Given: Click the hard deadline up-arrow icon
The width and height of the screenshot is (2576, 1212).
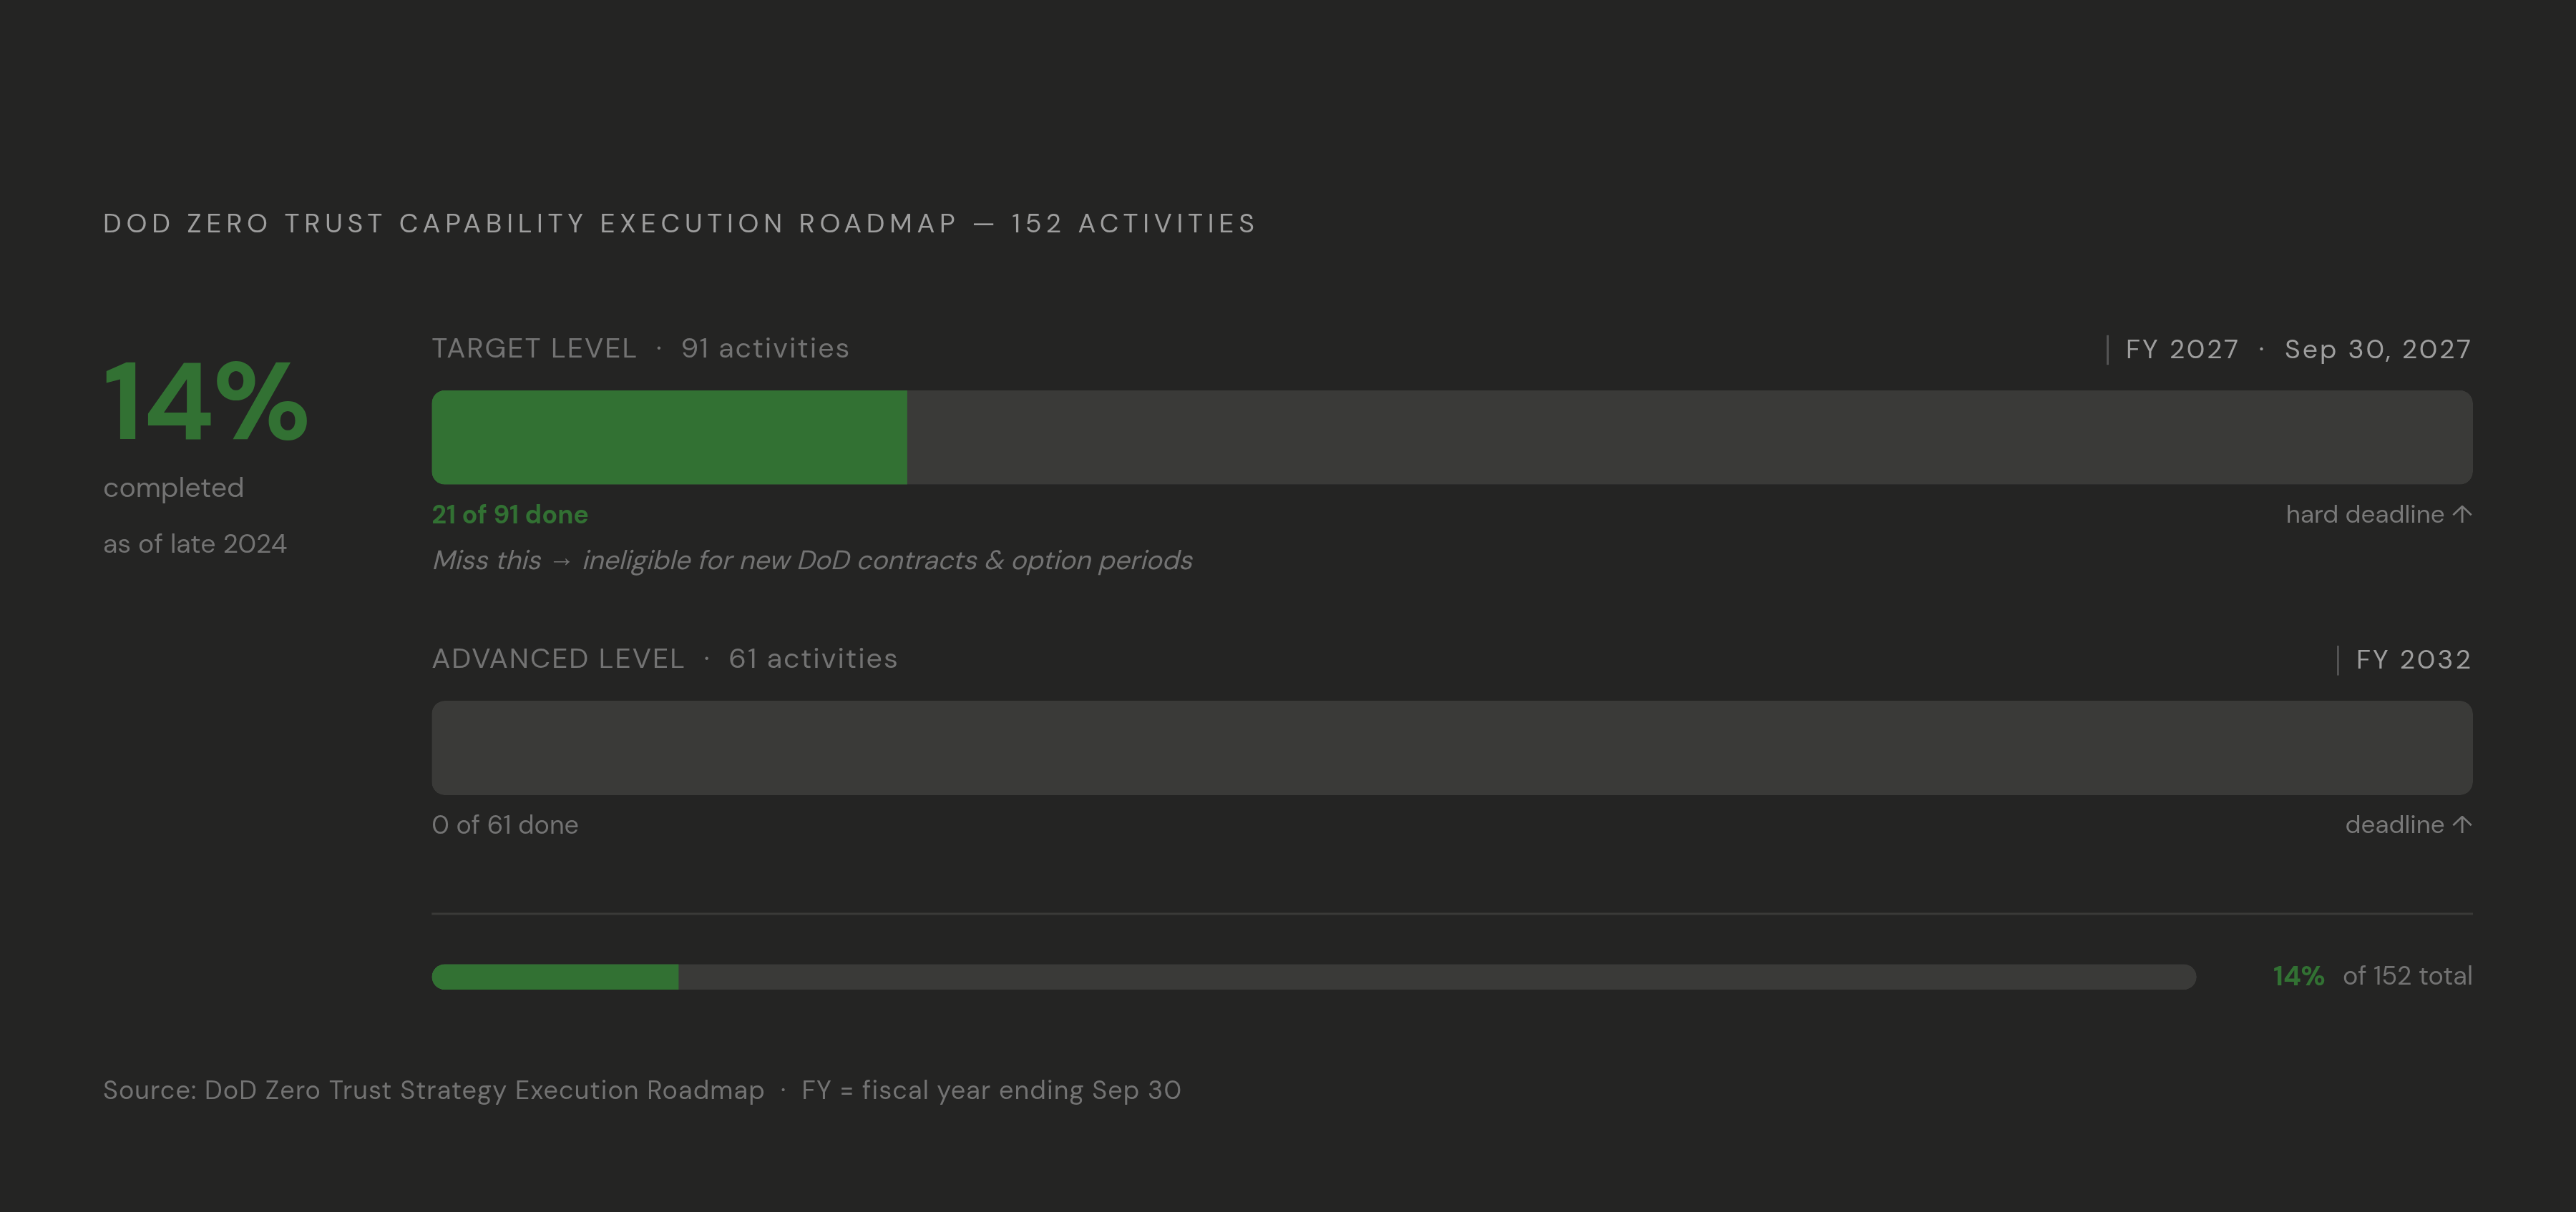Looking at the screenshot, I should [x=2462, y=515].
